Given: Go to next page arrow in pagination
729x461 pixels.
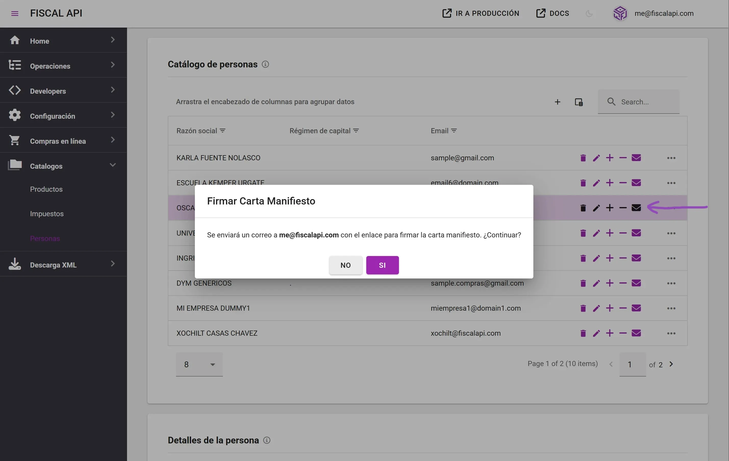Looking at the screenshot, I should tap(671, 364).
